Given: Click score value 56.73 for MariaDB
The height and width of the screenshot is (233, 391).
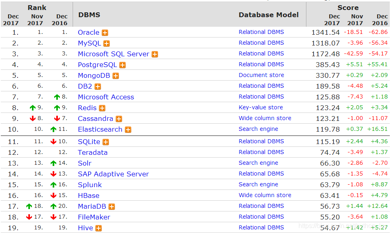Looking at the screenshot, I should [330, 206].
